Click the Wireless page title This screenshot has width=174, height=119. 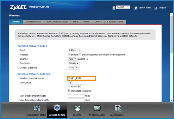[14, 15]
